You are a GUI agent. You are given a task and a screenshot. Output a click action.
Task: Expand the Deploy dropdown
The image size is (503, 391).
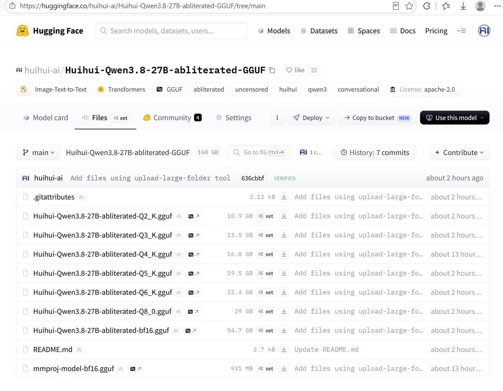click(311, 118)
